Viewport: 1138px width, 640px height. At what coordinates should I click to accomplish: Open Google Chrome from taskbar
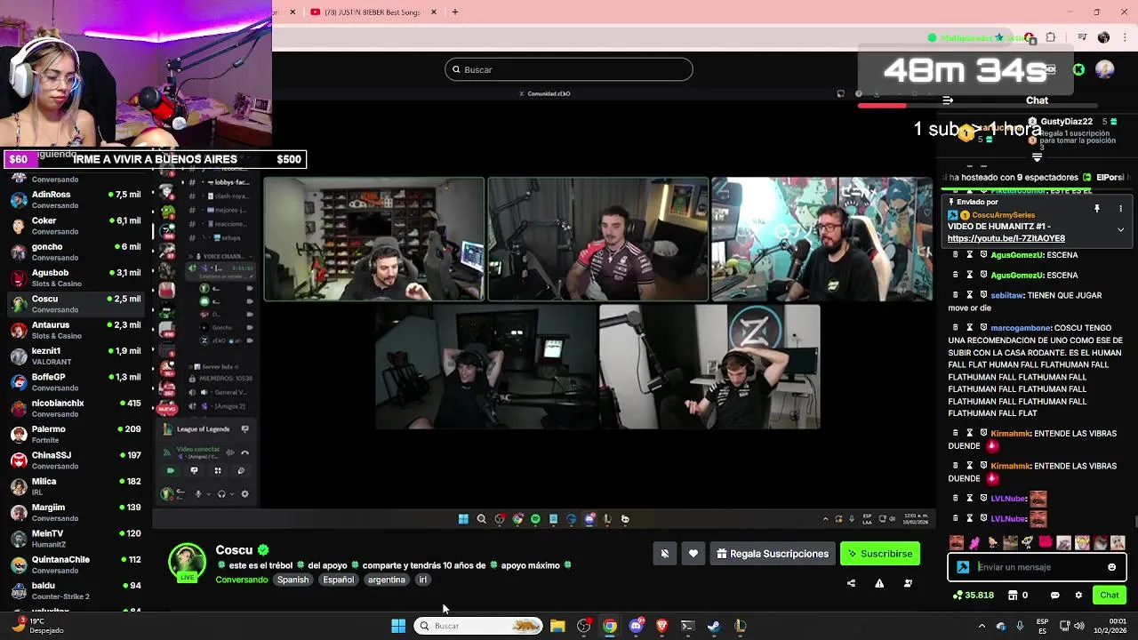609,626
